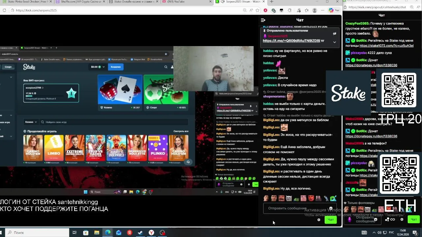Click Смотреть все link in stream

pyautogui.click(x=181, y=131)
